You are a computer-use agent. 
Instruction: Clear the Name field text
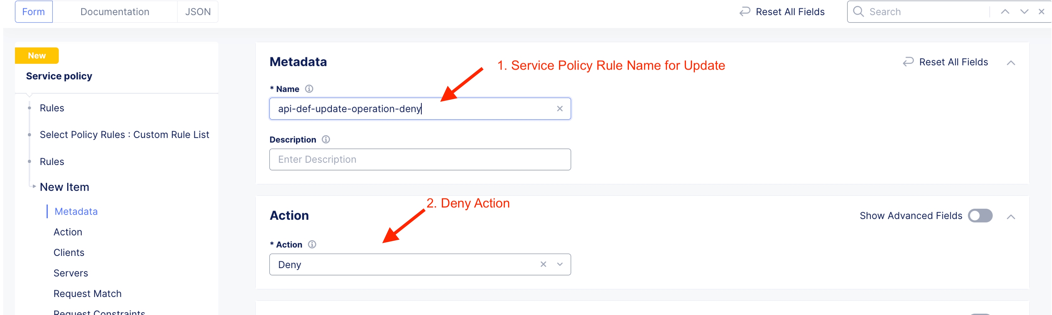tap(560, 108)
